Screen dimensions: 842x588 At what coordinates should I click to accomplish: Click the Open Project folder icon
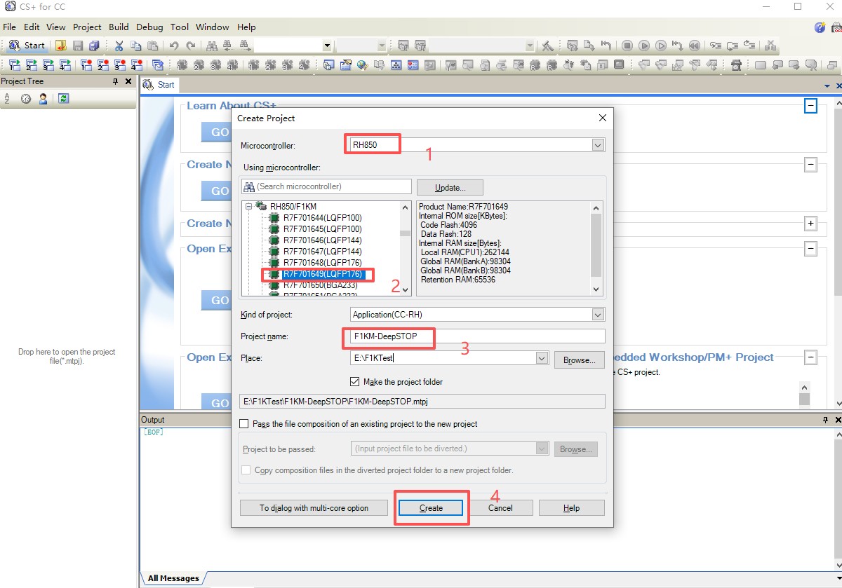(60, 46)
